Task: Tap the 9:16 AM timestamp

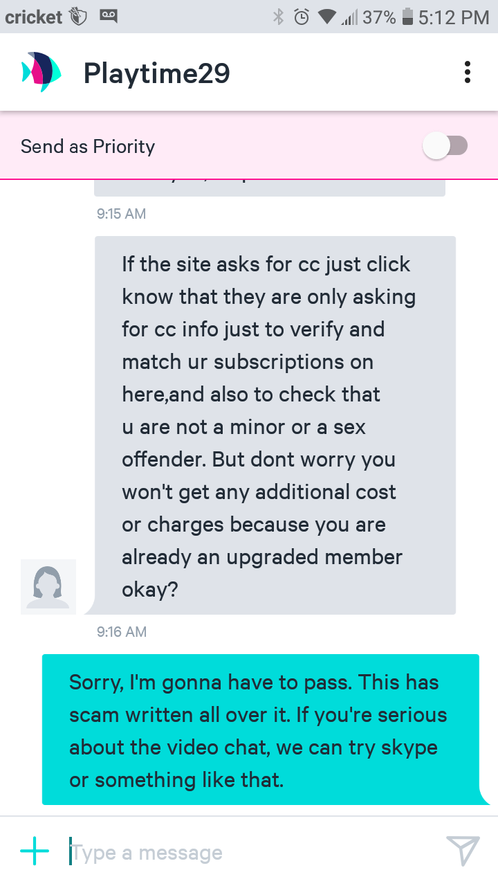Action: [x=122, y=632]
